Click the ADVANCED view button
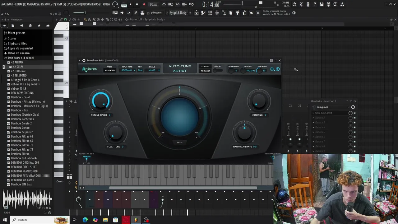Image resolution: width=398 pixels, height=224 pixels. tap(109, 70)
